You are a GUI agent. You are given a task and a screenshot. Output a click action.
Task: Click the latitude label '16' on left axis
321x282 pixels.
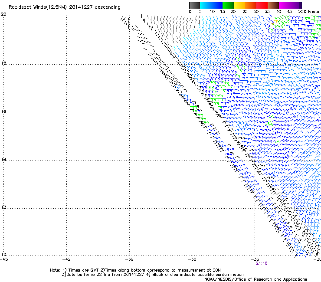click(3, 112)
